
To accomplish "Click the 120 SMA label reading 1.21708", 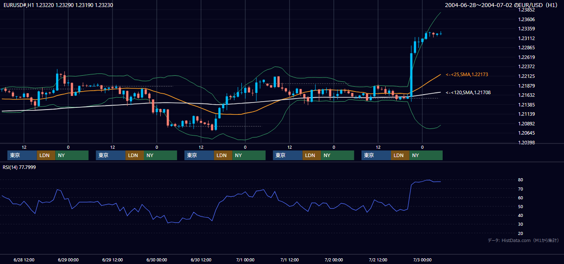I will 468,93.
